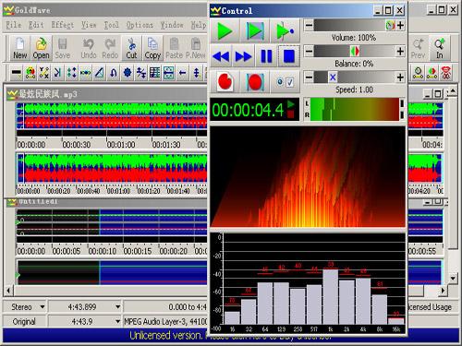Click the vertical scrollbar down arrow
Viewport: 462px width, 346px height.
click(x=453, y=279)
